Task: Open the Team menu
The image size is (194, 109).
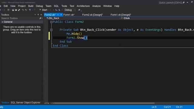Action: pyautogui.click(x=48, y=6)
